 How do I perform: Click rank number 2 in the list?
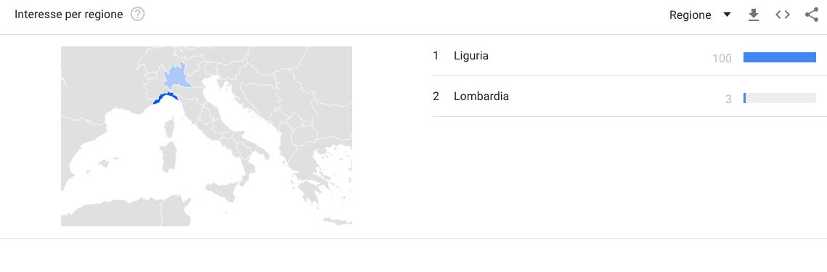tap(436, 96)
